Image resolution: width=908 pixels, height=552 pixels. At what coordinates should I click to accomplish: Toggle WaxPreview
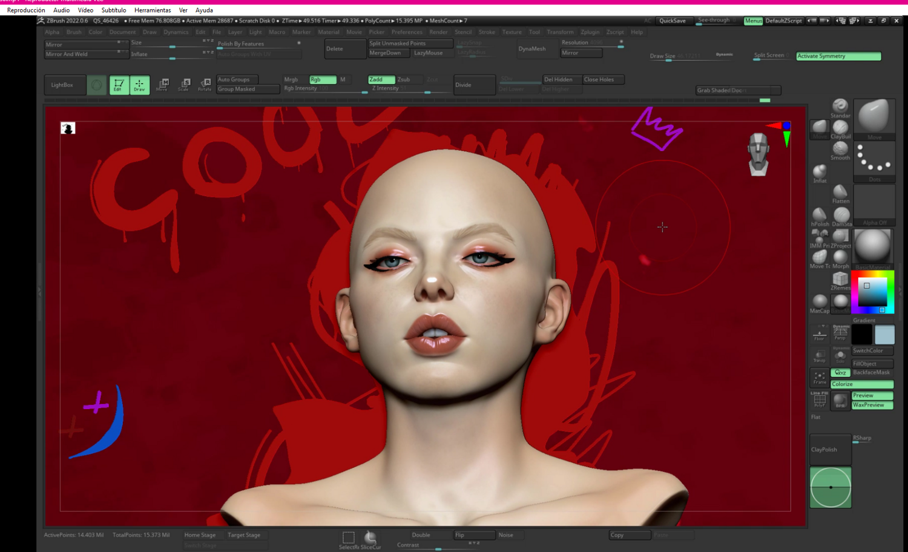pos(872,405)
